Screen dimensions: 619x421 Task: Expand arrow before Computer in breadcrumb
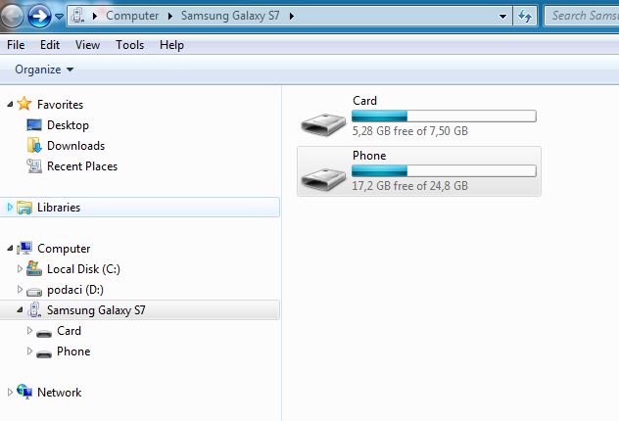point(95,17)
